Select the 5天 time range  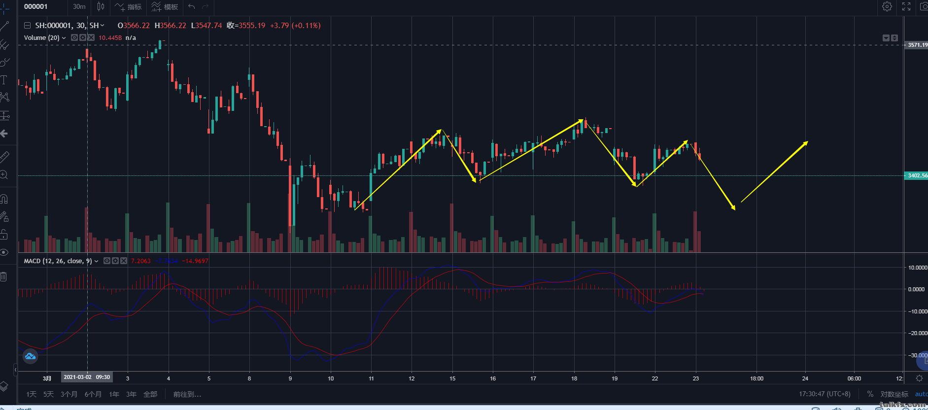[x=48, y=394]
